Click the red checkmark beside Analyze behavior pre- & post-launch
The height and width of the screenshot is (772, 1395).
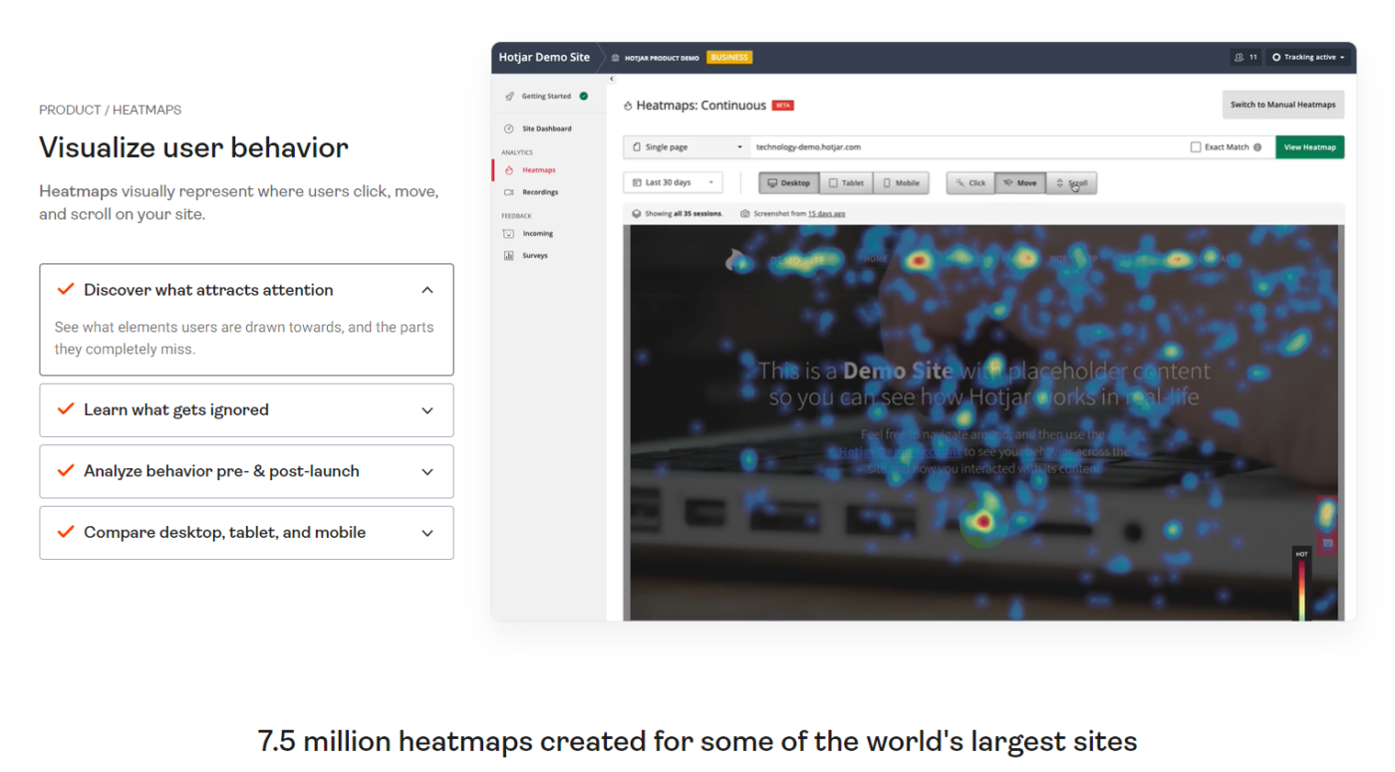(66, 471)
